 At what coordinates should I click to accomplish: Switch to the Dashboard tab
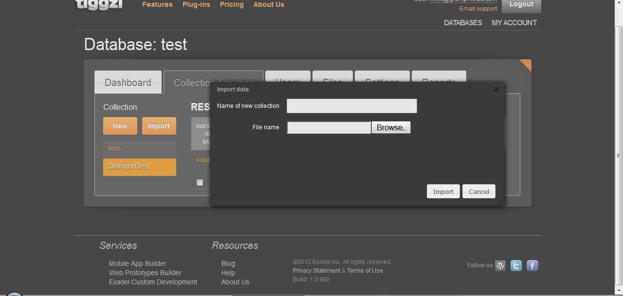point(128,83)
